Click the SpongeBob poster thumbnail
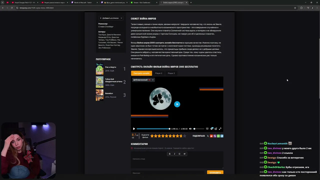320x180 pixels. (x=99, y=82)
